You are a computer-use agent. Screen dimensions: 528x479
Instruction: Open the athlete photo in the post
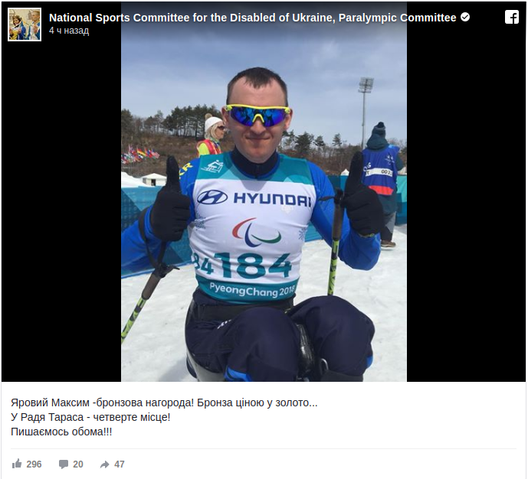[x=264, y=191]
